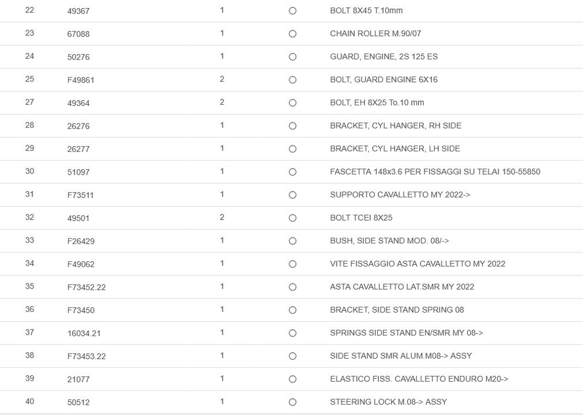Viewport: 583px width, 415px height.
Task: Select radio button for CHAIN ROLLER M.90/07
Action: coord(293,34)
